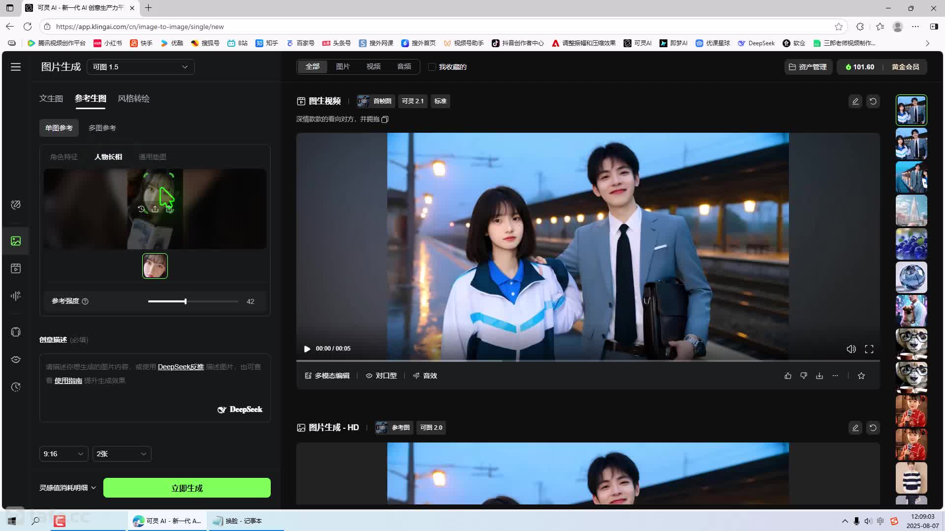Mute the video volume

[x=851, y=349]
